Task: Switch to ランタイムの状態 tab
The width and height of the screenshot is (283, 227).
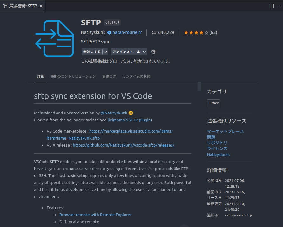Action: coord(137,76)
